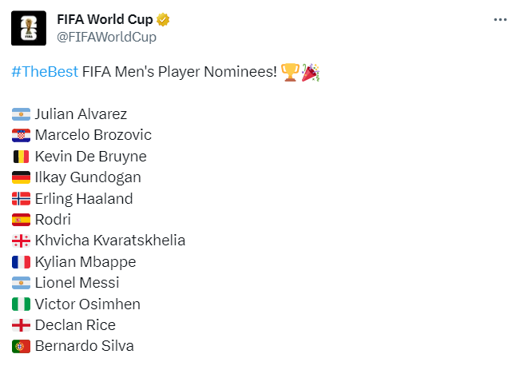Viewport: 520px width, 370px height.
Task: Click the trophy emoji in the tweet
Action: [x=290, y=72]
